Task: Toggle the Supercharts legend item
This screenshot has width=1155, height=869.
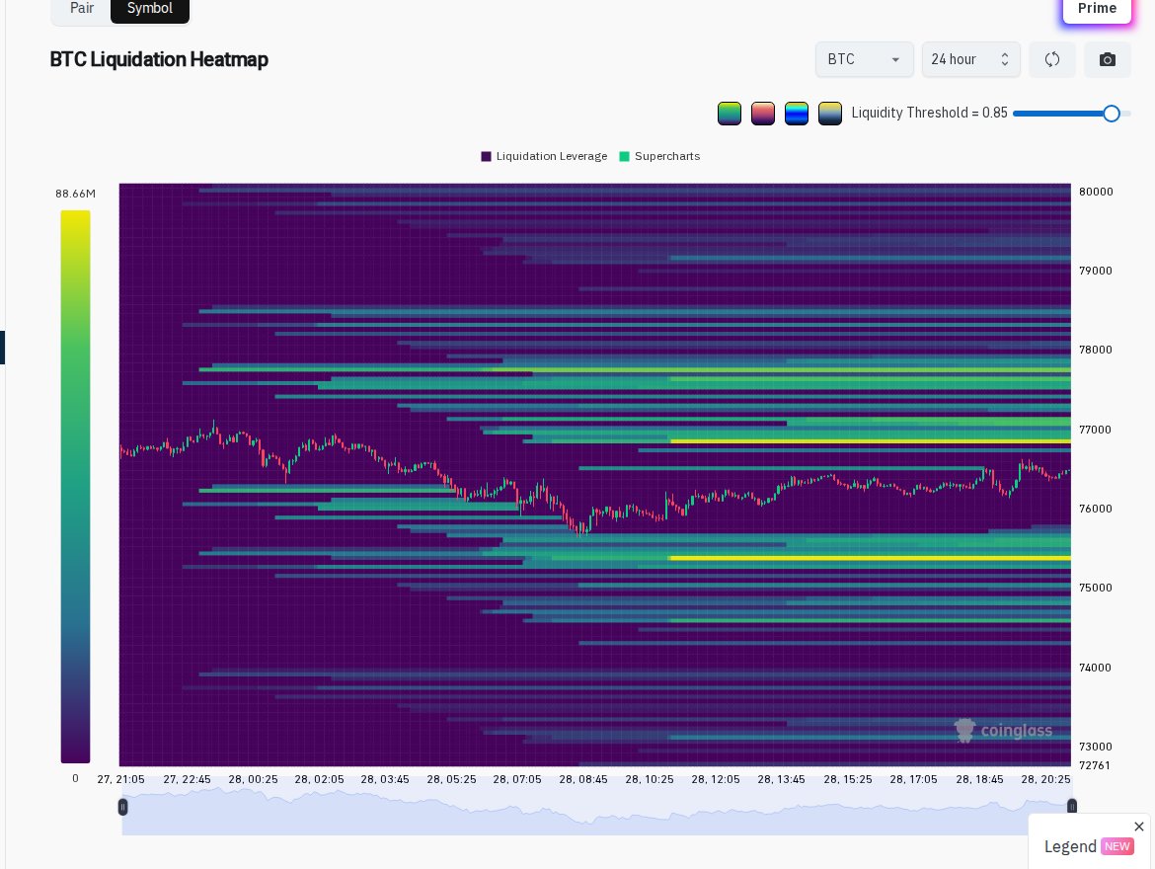Action: point(659,156)
